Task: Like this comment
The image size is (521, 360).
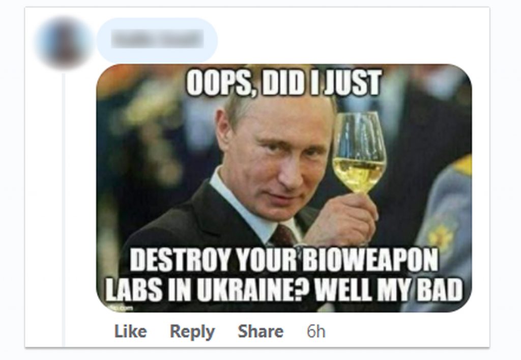Action: coord(130,331)
